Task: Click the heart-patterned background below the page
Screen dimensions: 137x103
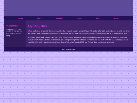Action: 68,77
